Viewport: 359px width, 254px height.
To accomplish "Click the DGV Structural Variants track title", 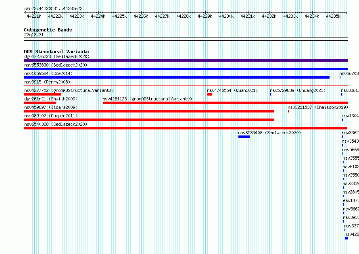I will tap(56, 52).
